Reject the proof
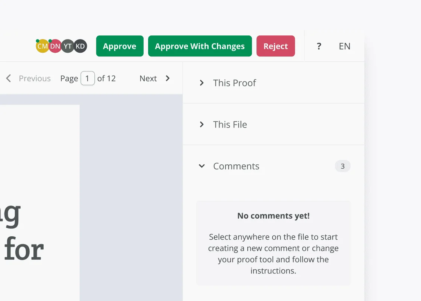The image size is (421, 301). tap(276, 46)
